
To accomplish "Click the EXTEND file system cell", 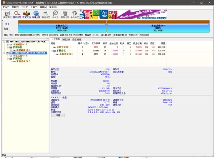I will tap(96, 51).
